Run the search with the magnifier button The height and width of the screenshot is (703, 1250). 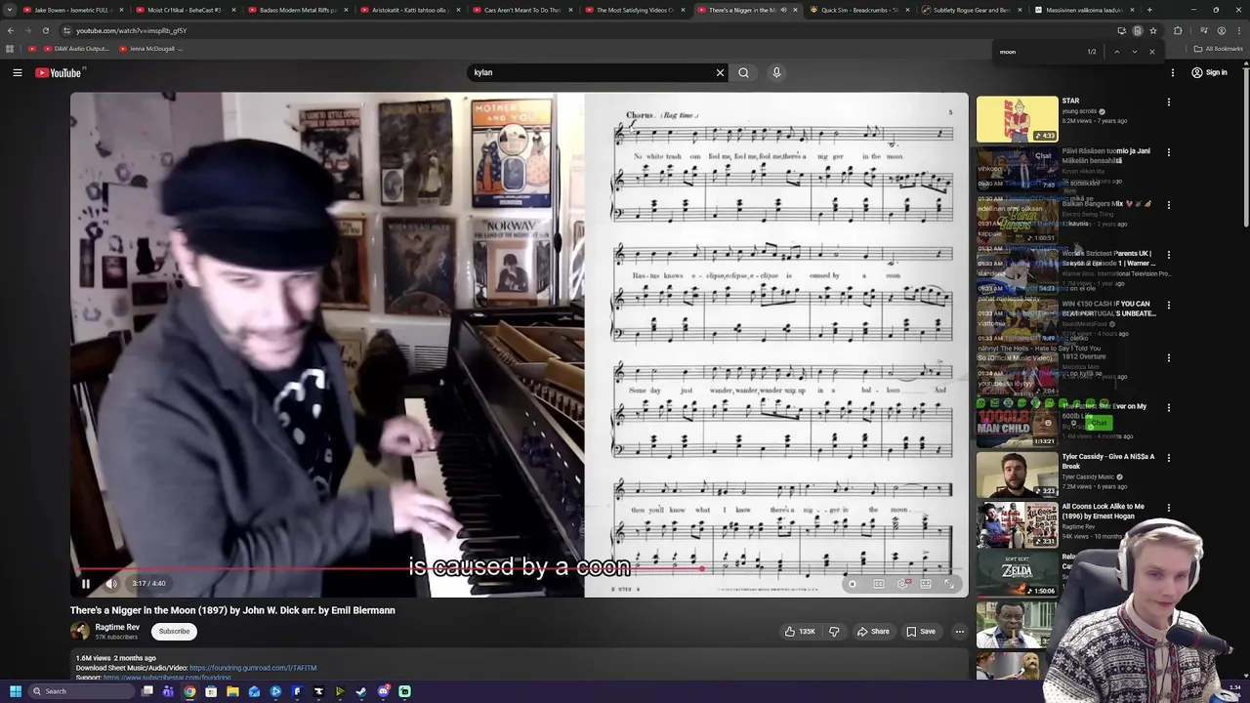743,72
